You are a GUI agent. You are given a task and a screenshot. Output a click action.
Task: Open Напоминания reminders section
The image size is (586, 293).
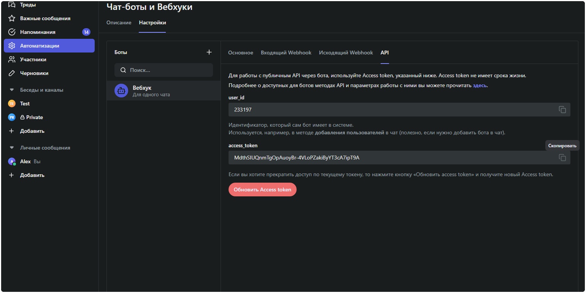[x=38, y=32]
